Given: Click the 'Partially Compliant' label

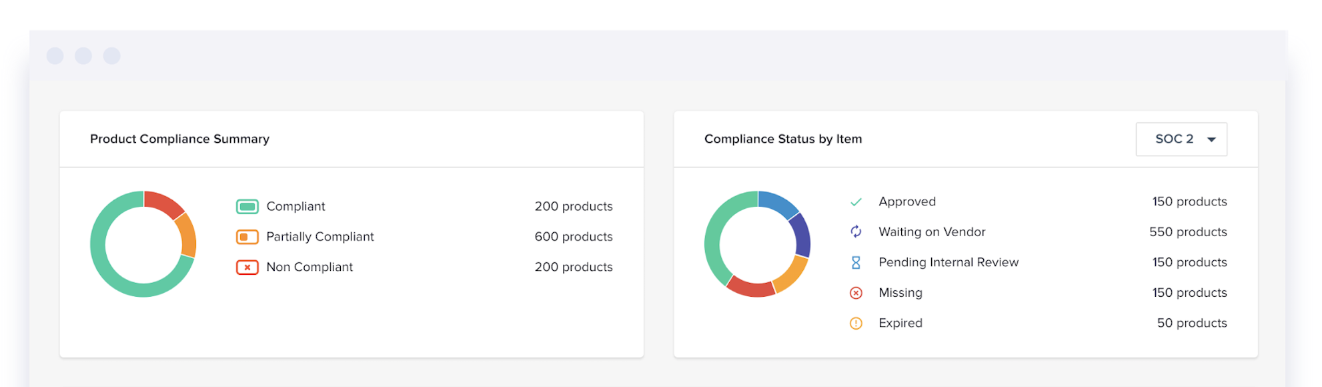Looking at the screenshot, I should coord(320,237).
